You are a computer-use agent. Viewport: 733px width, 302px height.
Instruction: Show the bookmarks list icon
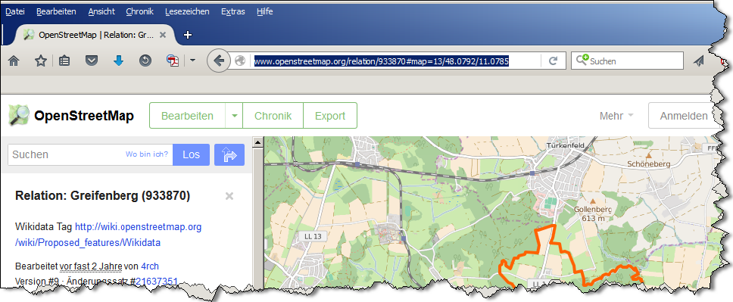[x=64, y=61]
